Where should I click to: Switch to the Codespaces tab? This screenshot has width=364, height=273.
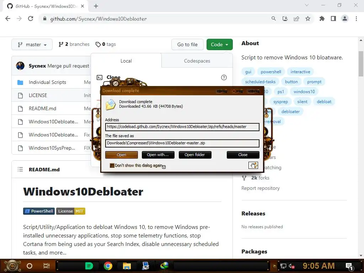197,61
